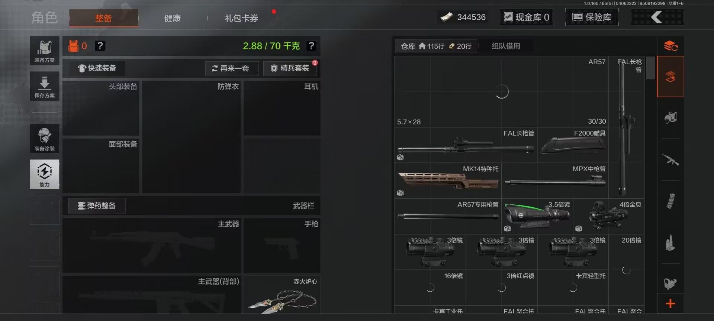Select the 能力 ability icon

pos(45,174)
